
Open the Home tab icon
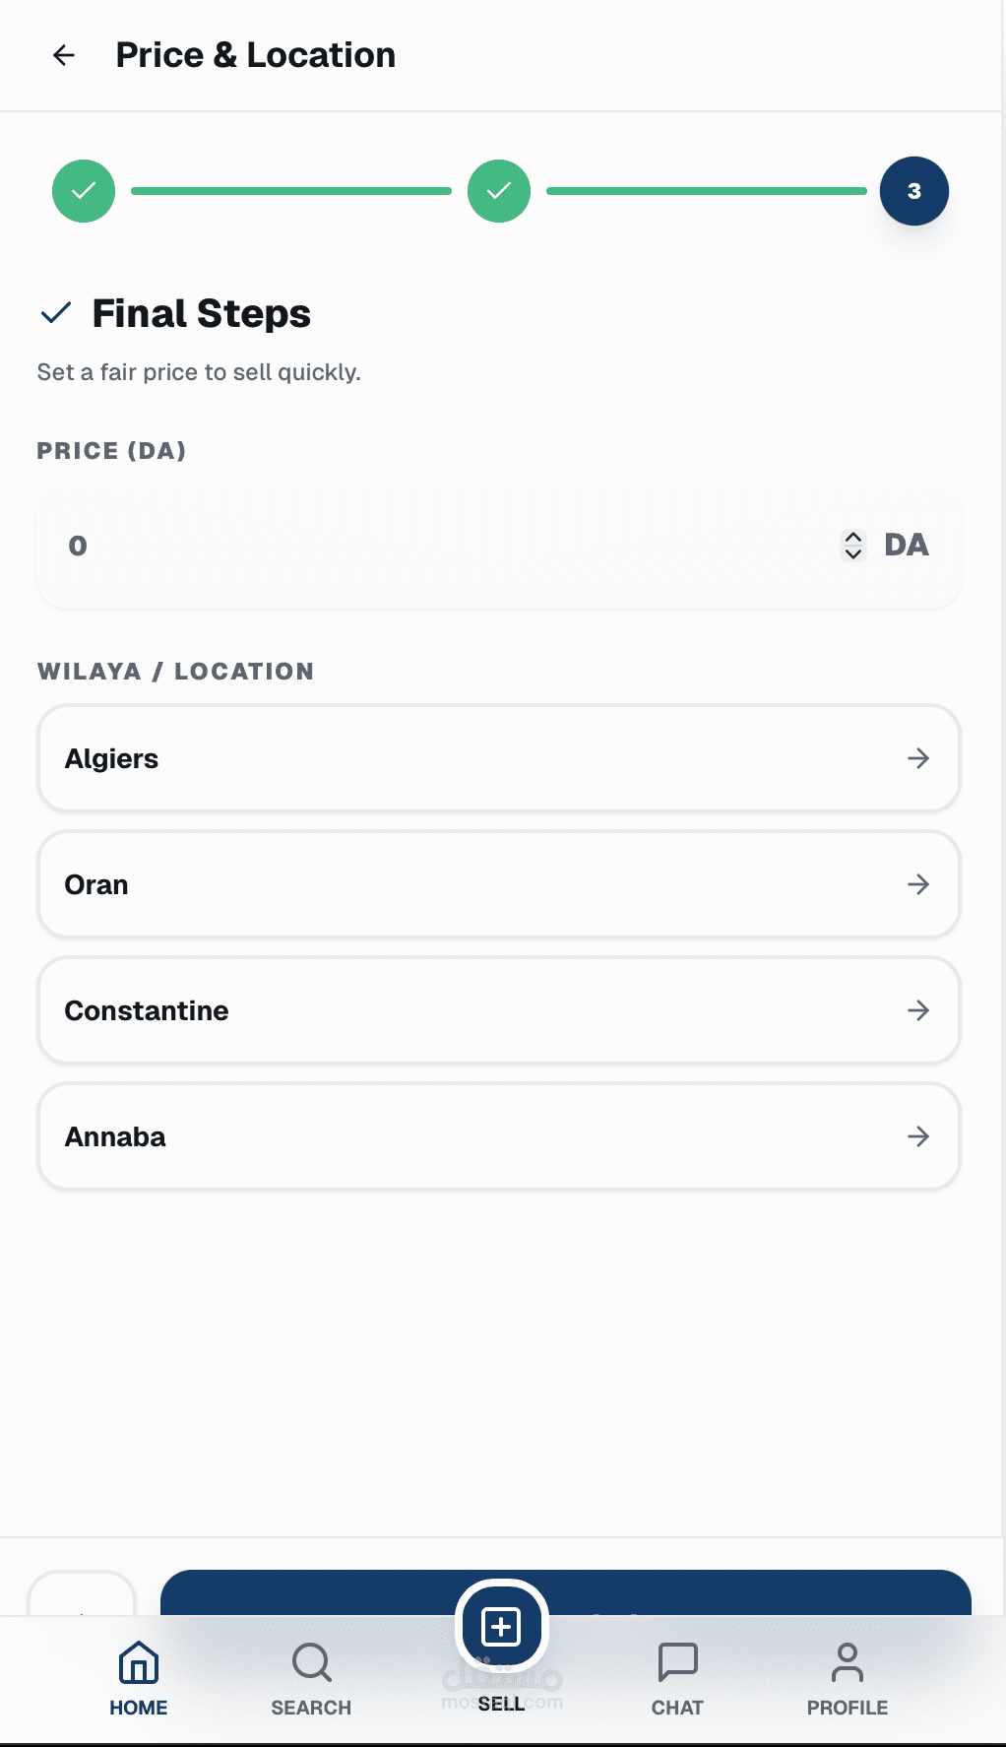pyautogui.click(x=139, y=1662)
